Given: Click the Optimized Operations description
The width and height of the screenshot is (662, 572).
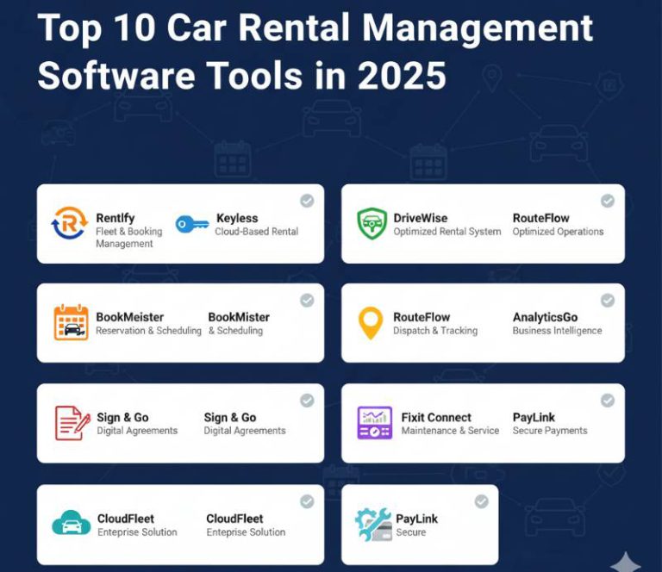Looking at the screenshot, I should 558,232.
